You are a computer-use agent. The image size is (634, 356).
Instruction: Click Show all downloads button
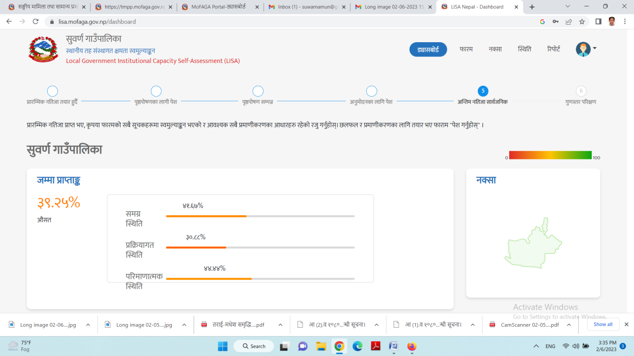point(603,324)
